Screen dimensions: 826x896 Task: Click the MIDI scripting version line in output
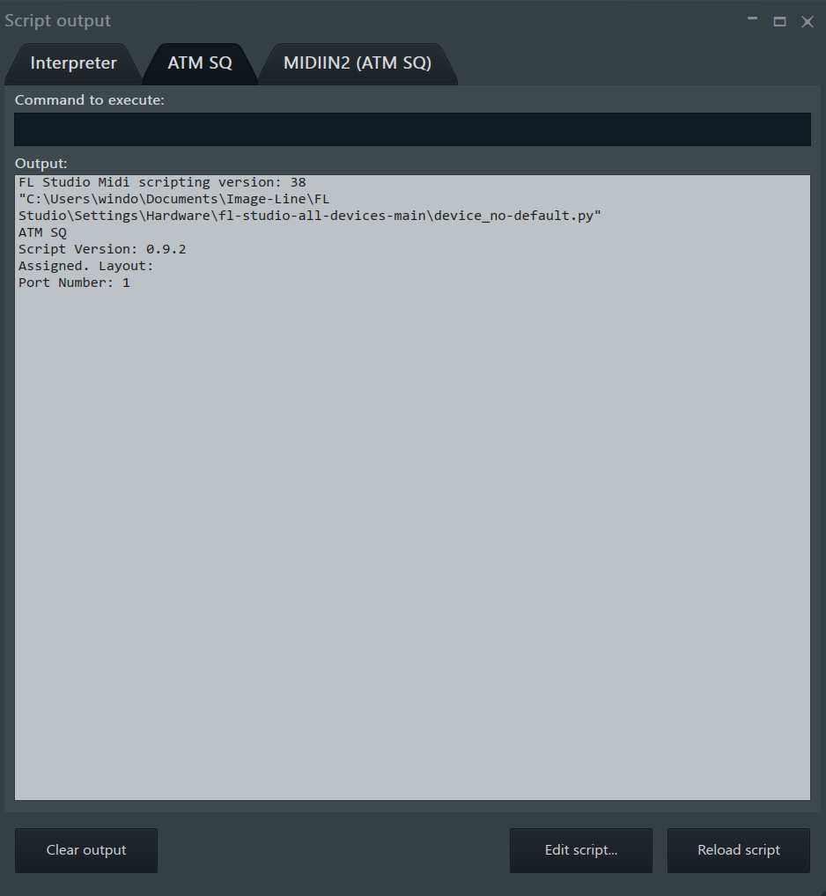pos(162,182)
